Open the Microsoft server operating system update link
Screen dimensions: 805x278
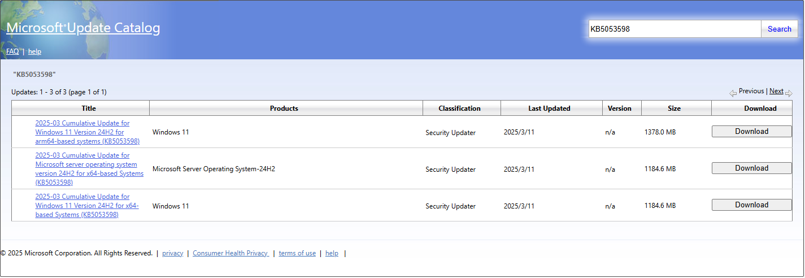click(89, 169)
